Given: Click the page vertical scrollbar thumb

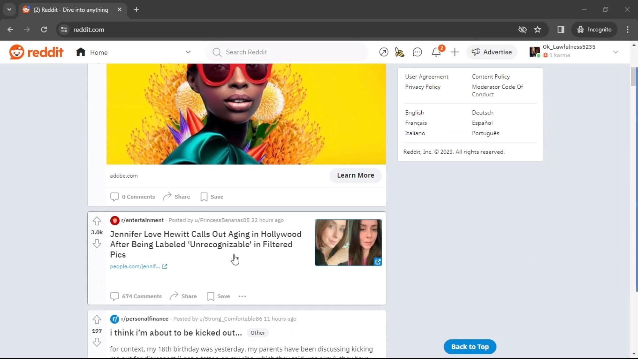Looking at the screenshot, I should (x=633, y=76).
